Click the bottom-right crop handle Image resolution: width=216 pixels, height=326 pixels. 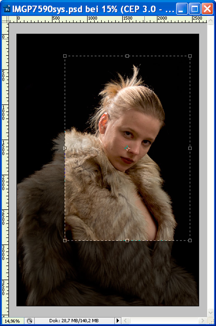(190, 240)
